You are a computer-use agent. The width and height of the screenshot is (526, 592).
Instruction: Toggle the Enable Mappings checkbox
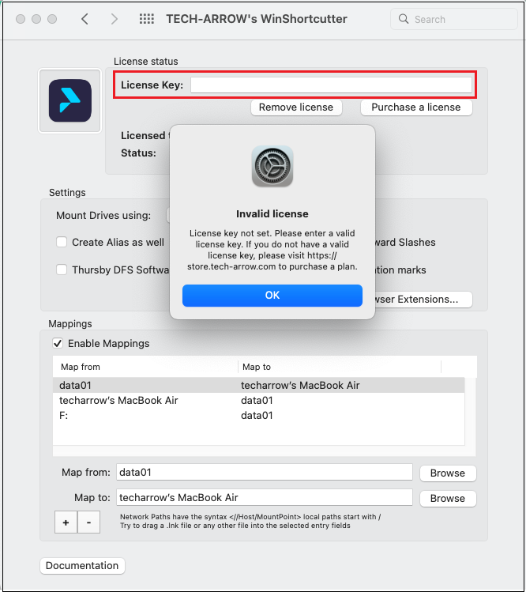tap(58, 344)
